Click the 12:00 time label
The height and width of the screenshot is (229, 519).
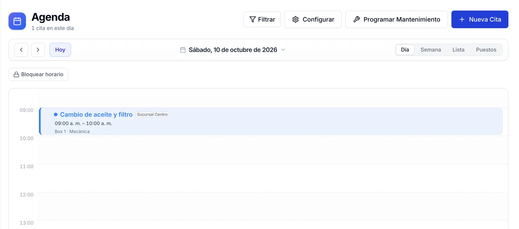coord(27,195)
